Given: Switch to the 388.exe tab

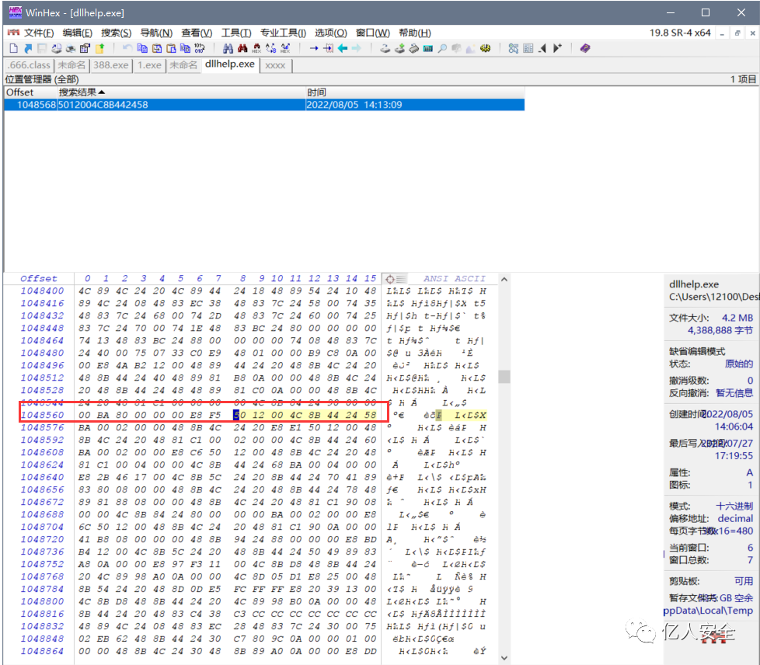Looking at the screenshot, I should 111,65.
